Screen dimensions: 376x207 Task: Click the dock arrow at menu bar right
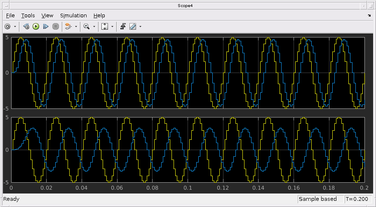(x=369, y=16)
